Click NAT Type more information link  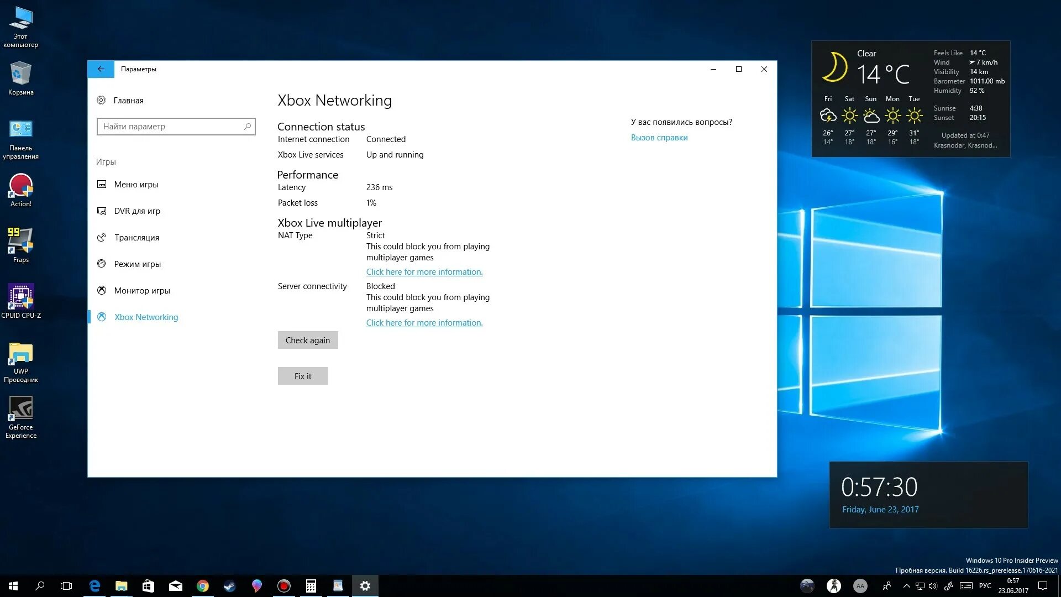coord(424,272)
